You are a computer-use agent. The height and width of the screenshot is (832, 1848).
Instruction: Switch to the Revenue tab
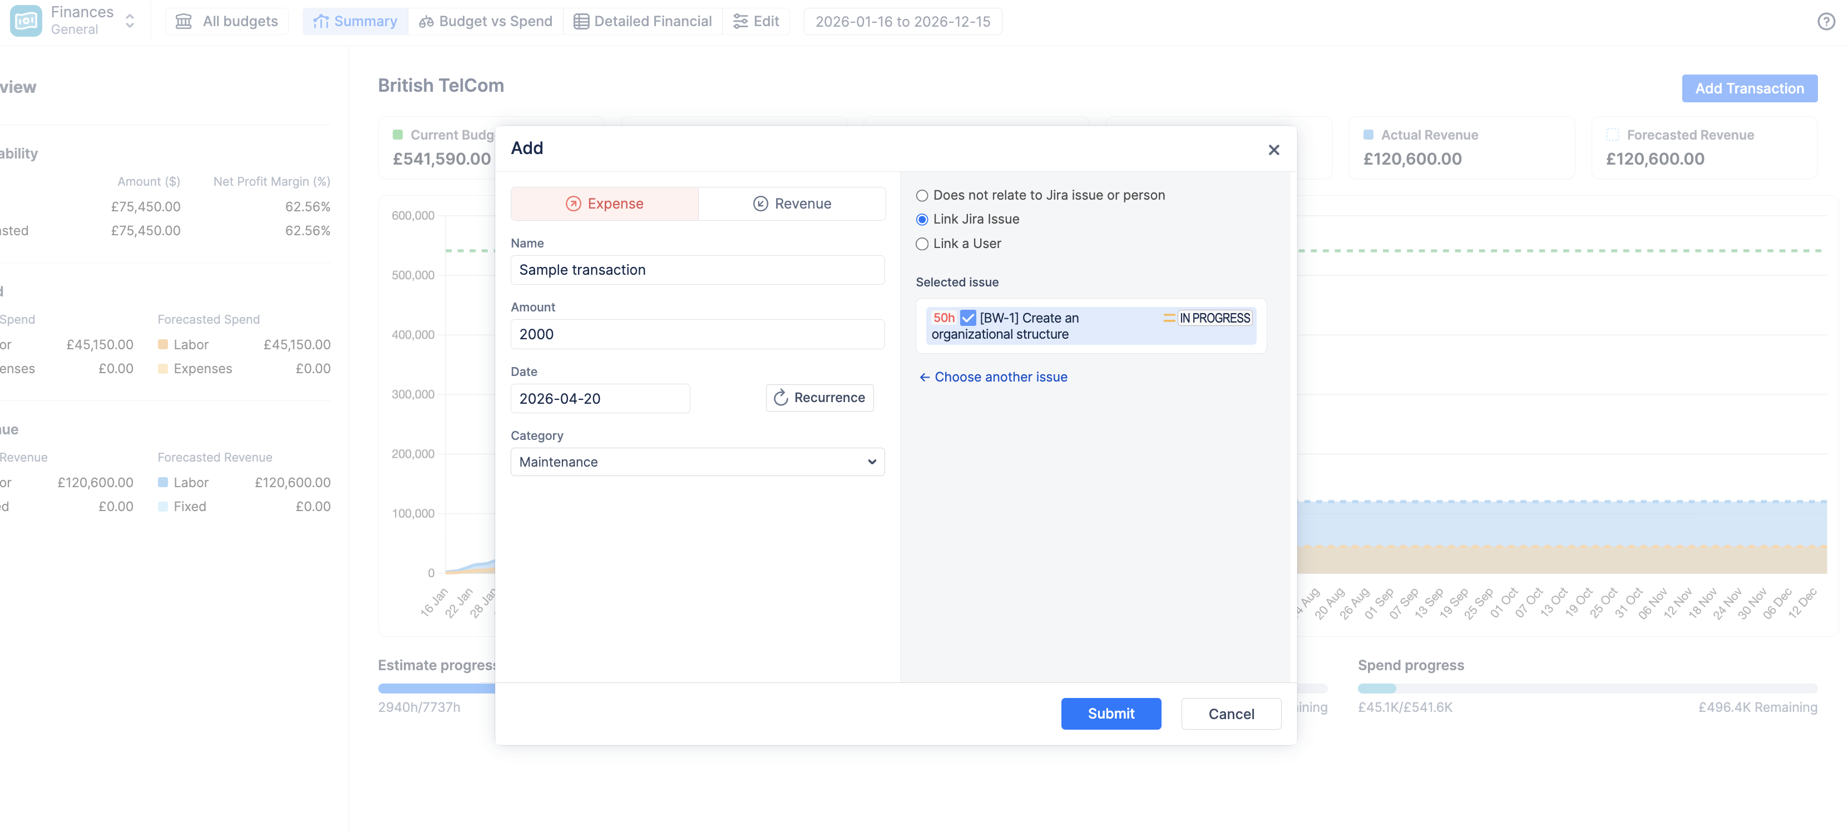(791, 204)
